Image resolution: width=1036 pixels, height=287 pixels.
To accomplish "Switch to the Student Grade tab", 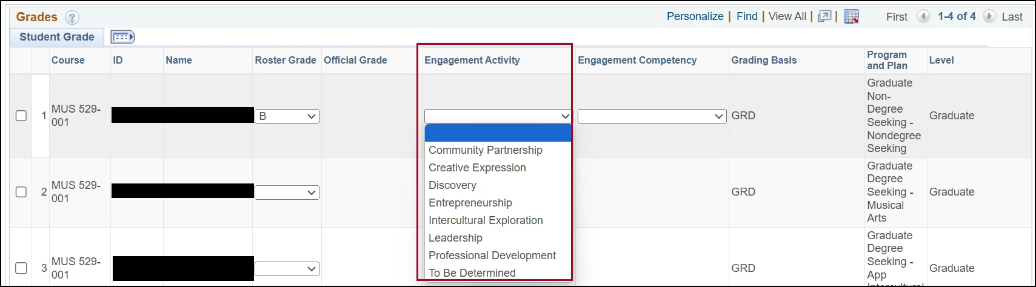I will [57, 37].
